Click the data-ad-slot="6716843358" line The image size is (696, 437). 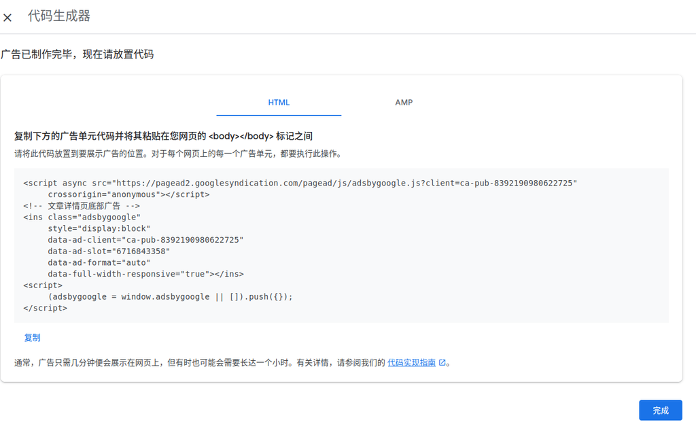point(109,251)
